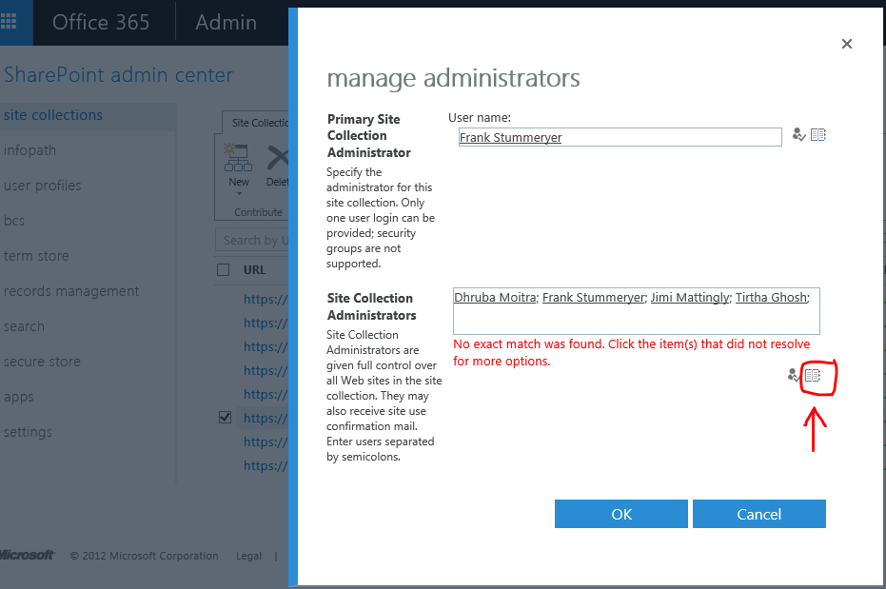Click Tirtha Ghosh in the administrators list
This screenshot has height=589, width=886.
771,298
